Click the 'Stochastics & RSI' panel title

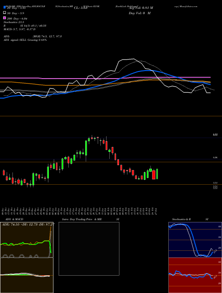(190, 219)
